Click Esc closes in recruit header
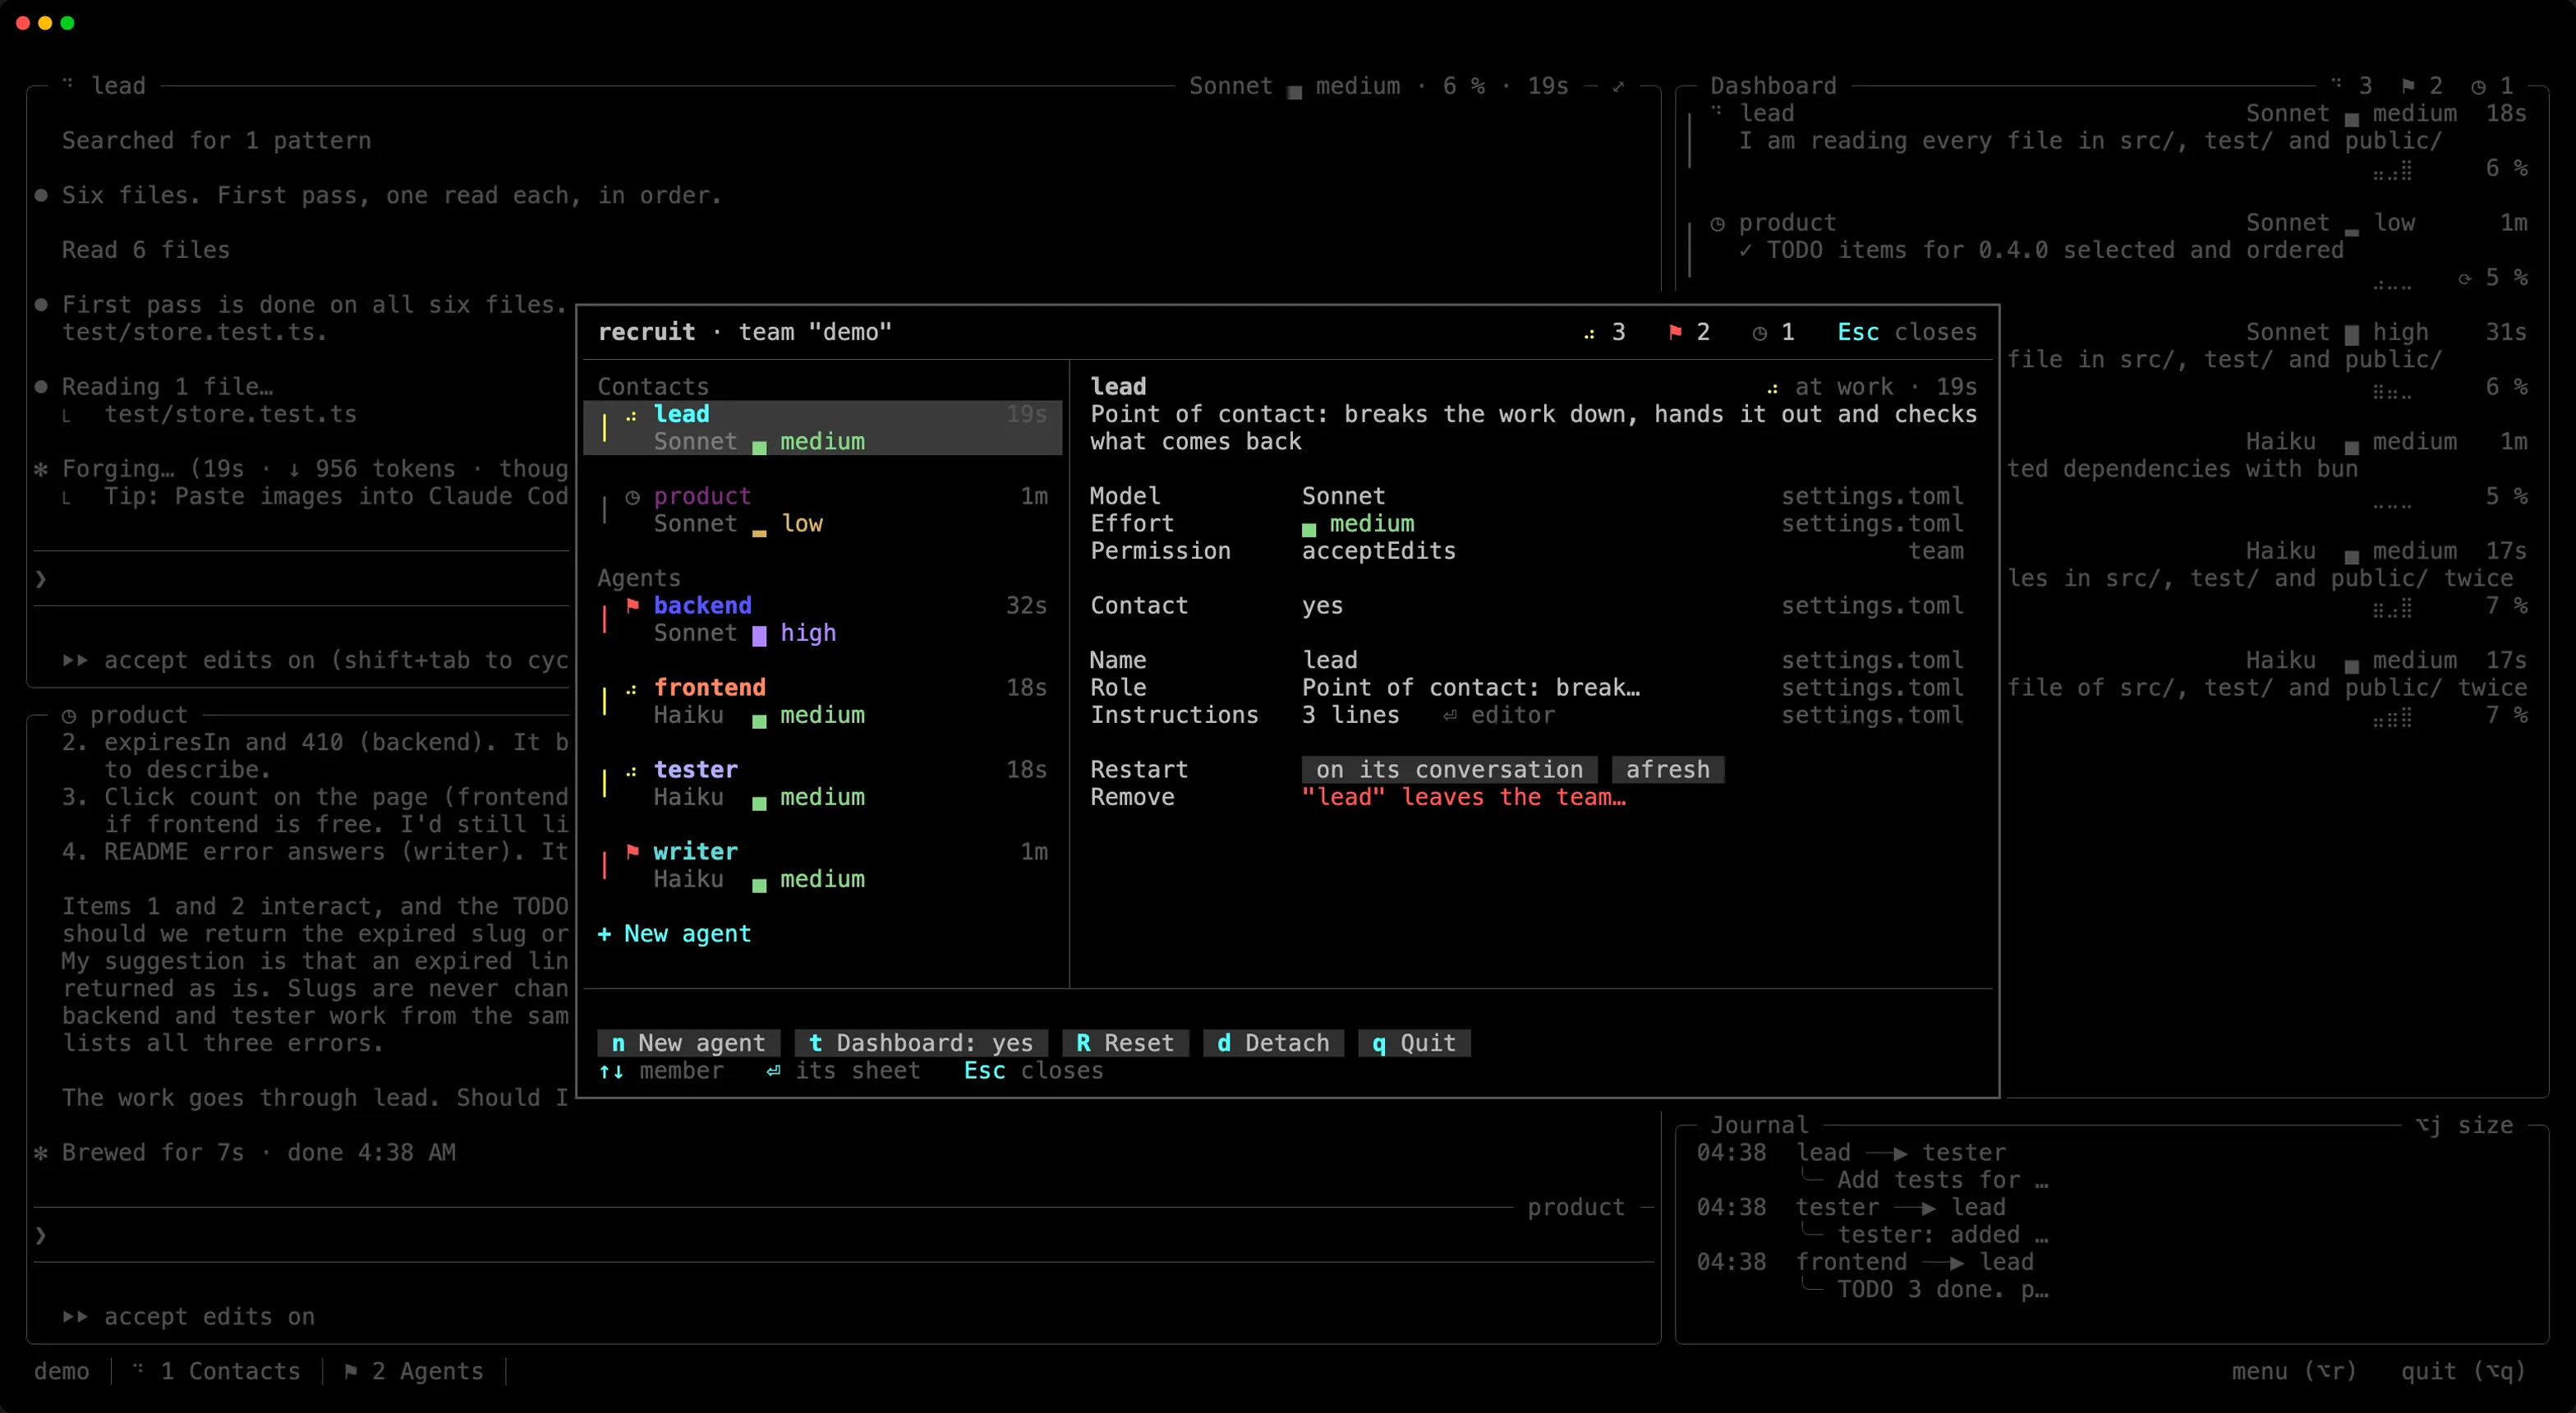 point(1906,332)
